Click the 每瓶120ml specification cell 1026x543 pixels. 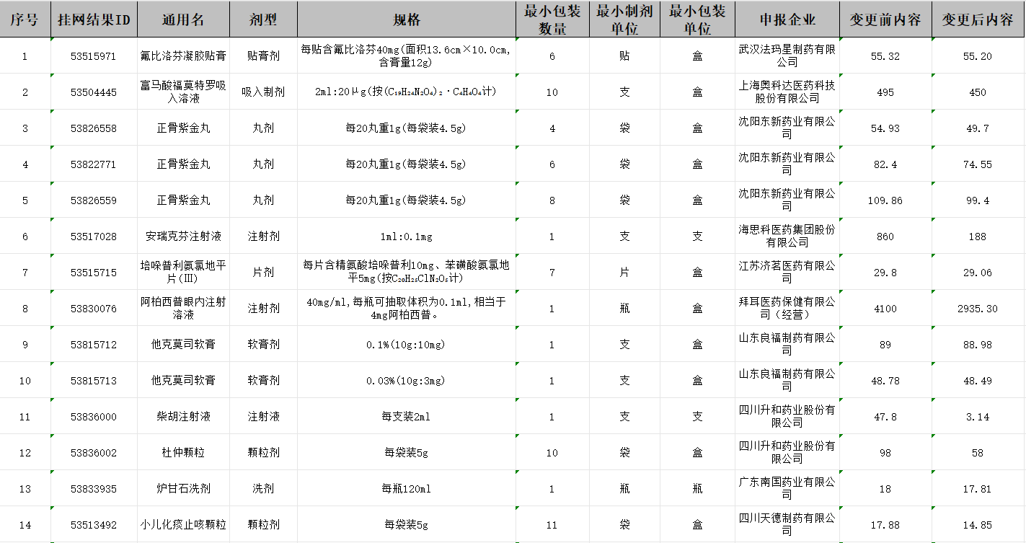[x=406, y=489]
